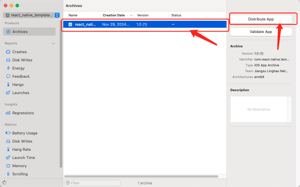
Task: Select the Launches rocket icon
Action: pos(8,93)
